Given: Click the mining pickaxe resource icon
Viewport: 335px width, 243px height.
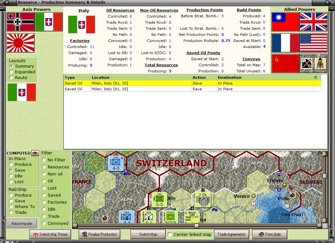Looking at the screenshot, I should pos(307,63).
